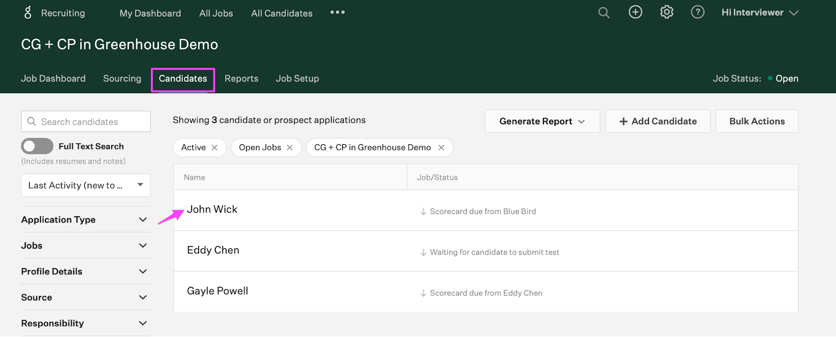
Task: Click the Greenhouse logo icon
Action: [x=28, y=13]
